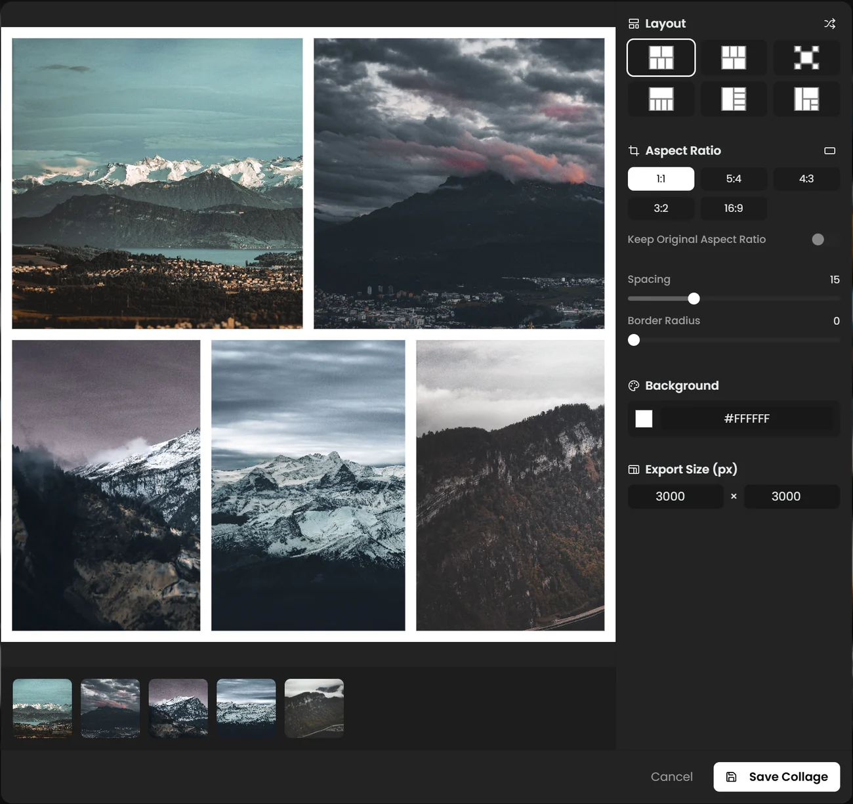The height and width of the screenshot is (804, 853).
Task: Open the white background color swatch
Action: pyautogui.click(x=644, y=419)
